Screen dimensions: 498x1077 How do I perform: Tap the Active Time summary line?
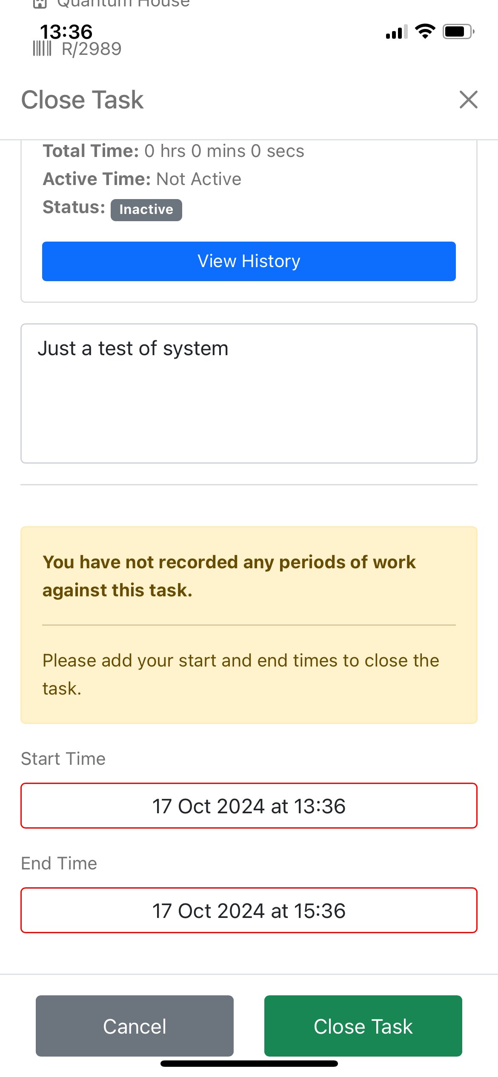click(142, 179)
